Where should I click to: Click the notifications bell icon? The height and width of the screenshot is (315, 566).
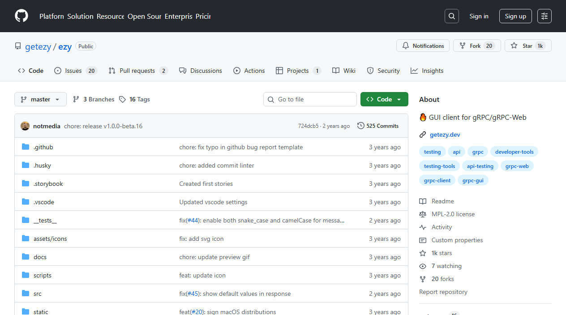coord(406,46)
